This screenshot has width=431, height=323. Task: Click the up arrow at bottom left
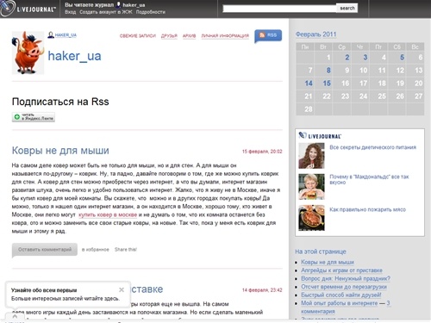pyautogui.click(x=15, y=316)
